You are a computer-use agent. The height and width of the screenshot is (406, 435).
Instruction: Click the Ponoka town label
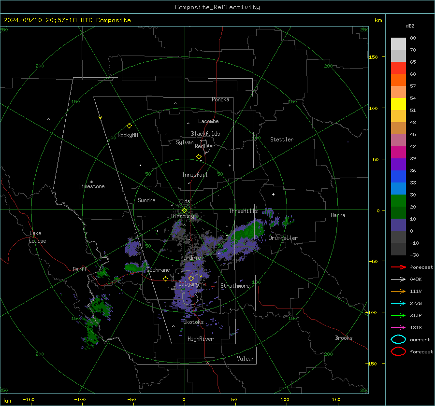coord(220,99)
